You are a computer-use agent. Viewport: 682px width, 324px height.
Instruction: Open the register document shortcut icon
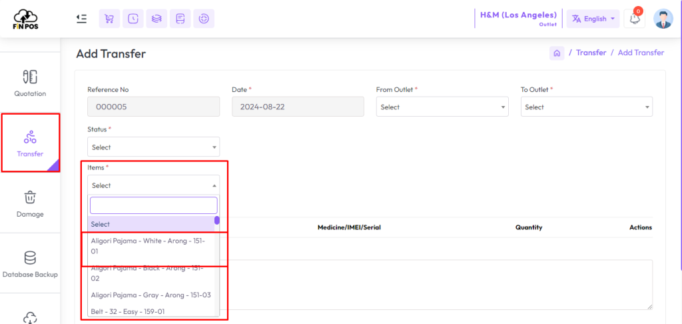pos(180,19)
